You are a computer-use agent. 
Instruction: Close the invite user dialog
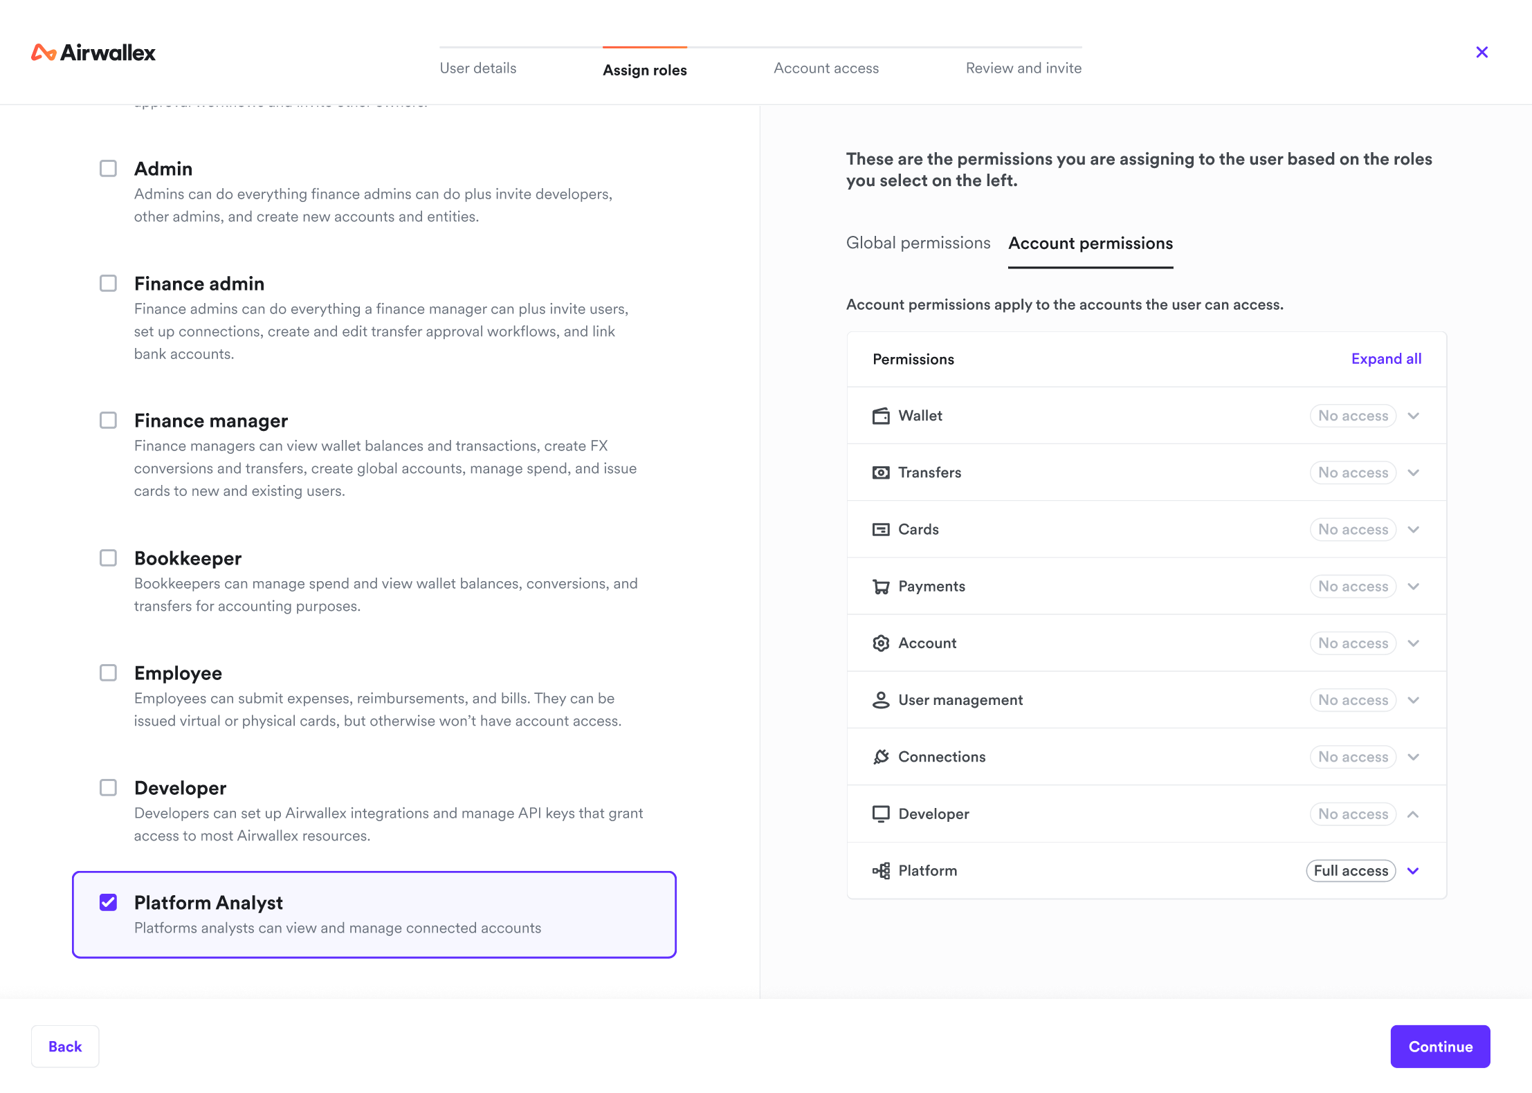coord(1482,53)
